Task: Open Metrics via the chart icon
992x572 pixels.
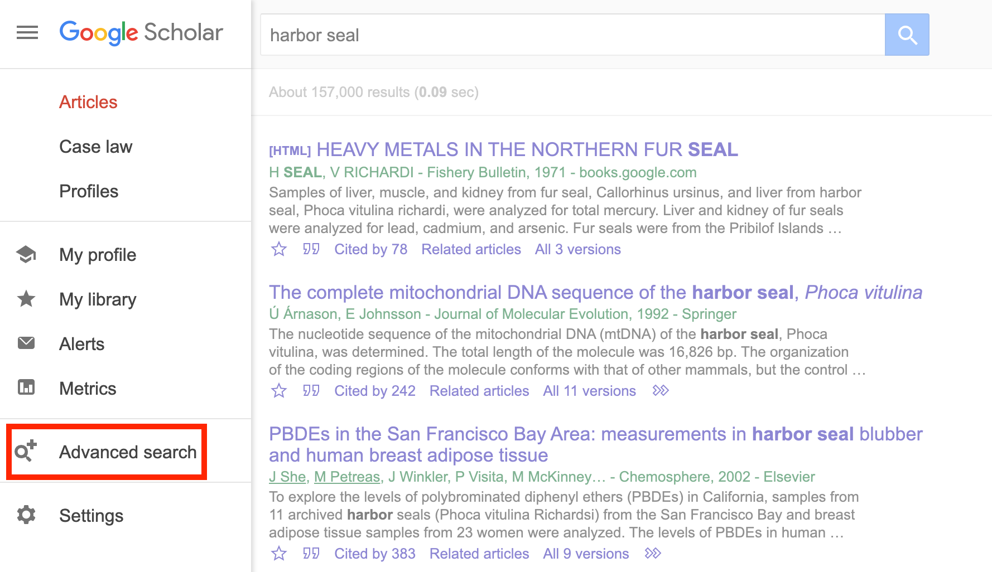Action: tap(26, 387)
